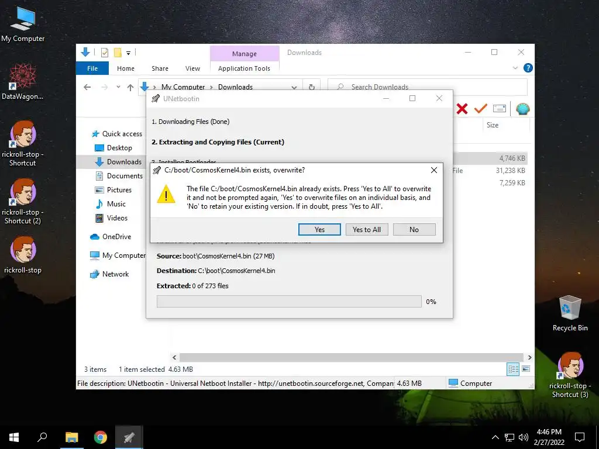Click the scroll right arrow in Explorer
This screenshot has height=449, width=599.
[529, 357]
